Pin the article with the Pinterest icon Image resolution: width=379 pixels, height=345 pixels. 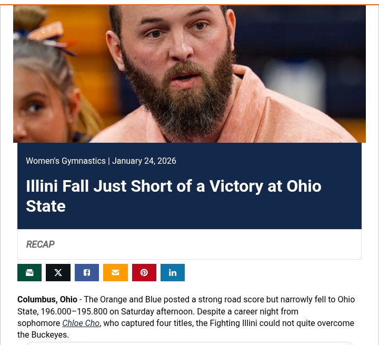click(x=144, y=272)
